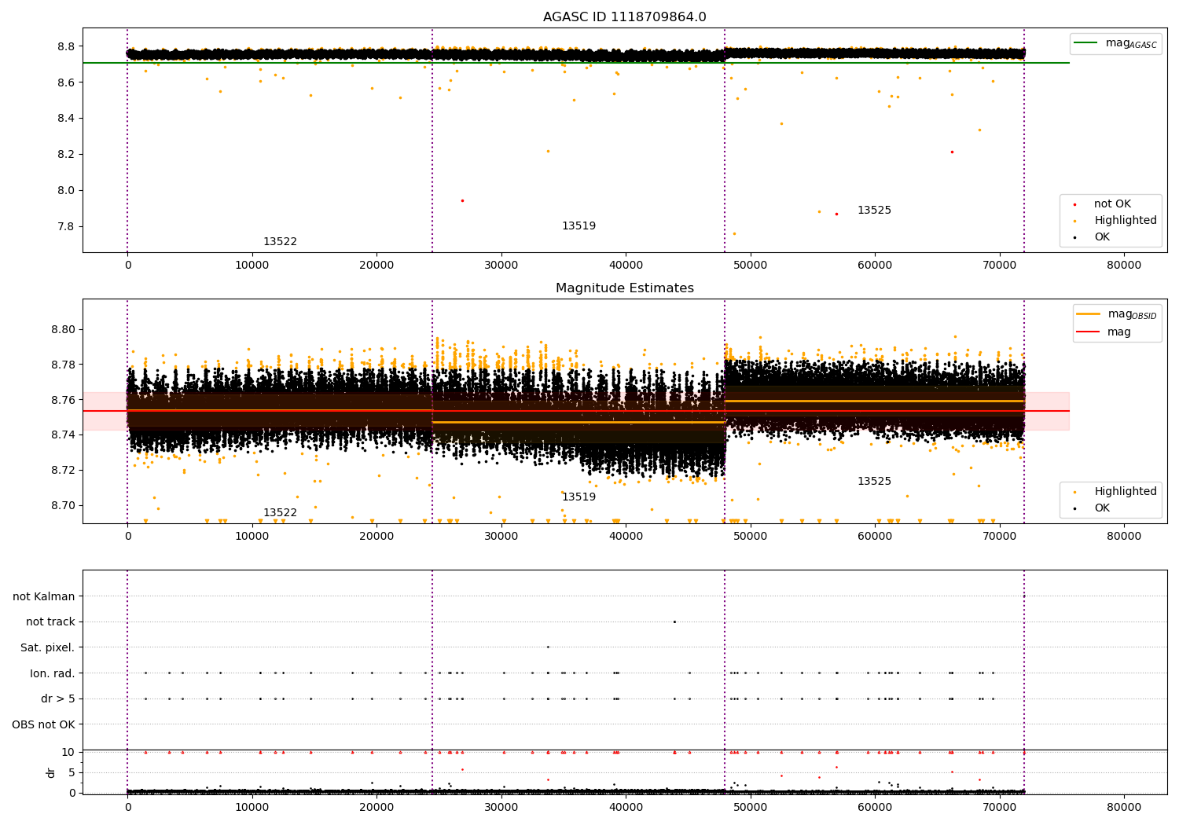Click the rotated dr axis label at bottom

[51, 772]
